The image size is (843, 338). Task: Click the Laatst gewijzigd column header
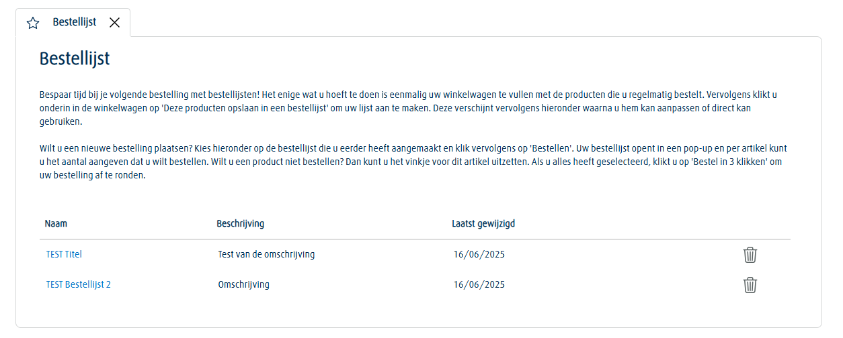click(x=483, y=223)
